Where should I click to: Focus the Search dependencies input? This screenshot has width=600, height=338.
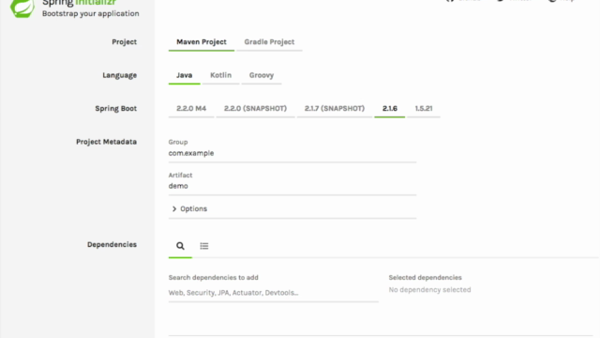[273, 293]
